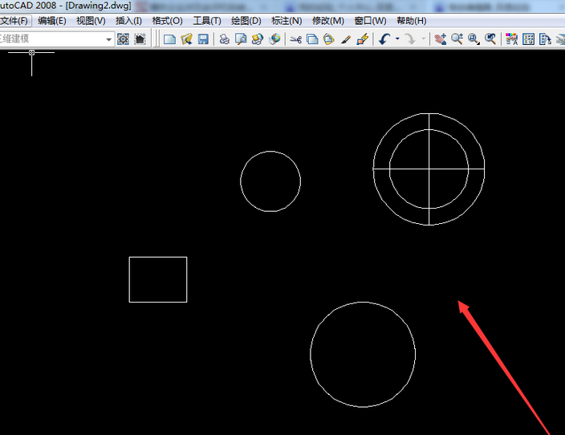Select the Match Properties brush icon
565x435 pixels.
(x=345, y=39)
